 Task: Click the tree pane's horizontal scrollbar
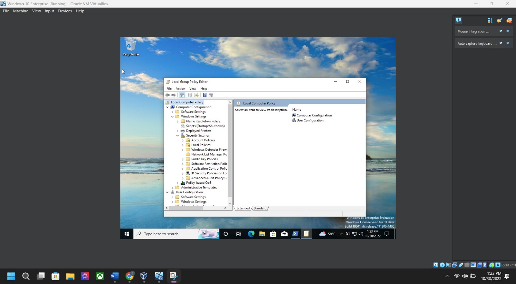[186, 208]
